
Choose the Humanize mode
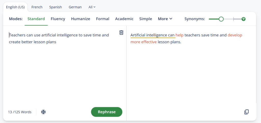[x=81, y=19]
